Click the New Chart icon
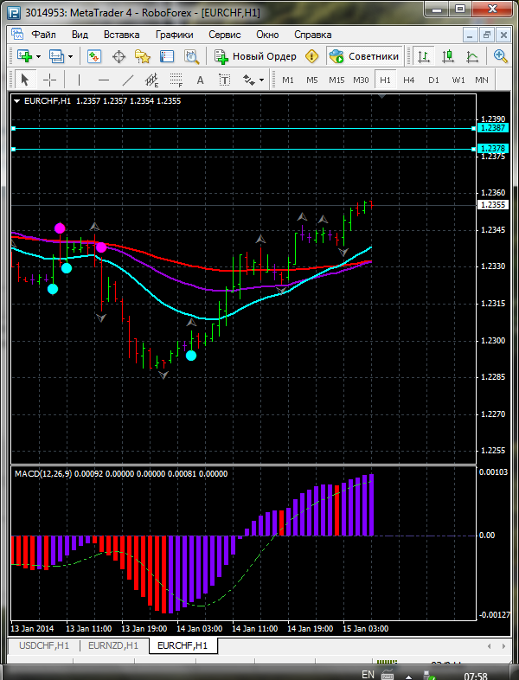 (24, 56)
